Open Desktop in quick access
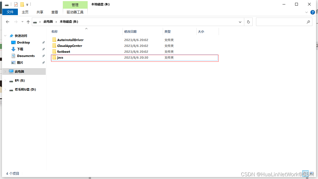This screenshot has height=179, width=318. (x=23, y=42)
